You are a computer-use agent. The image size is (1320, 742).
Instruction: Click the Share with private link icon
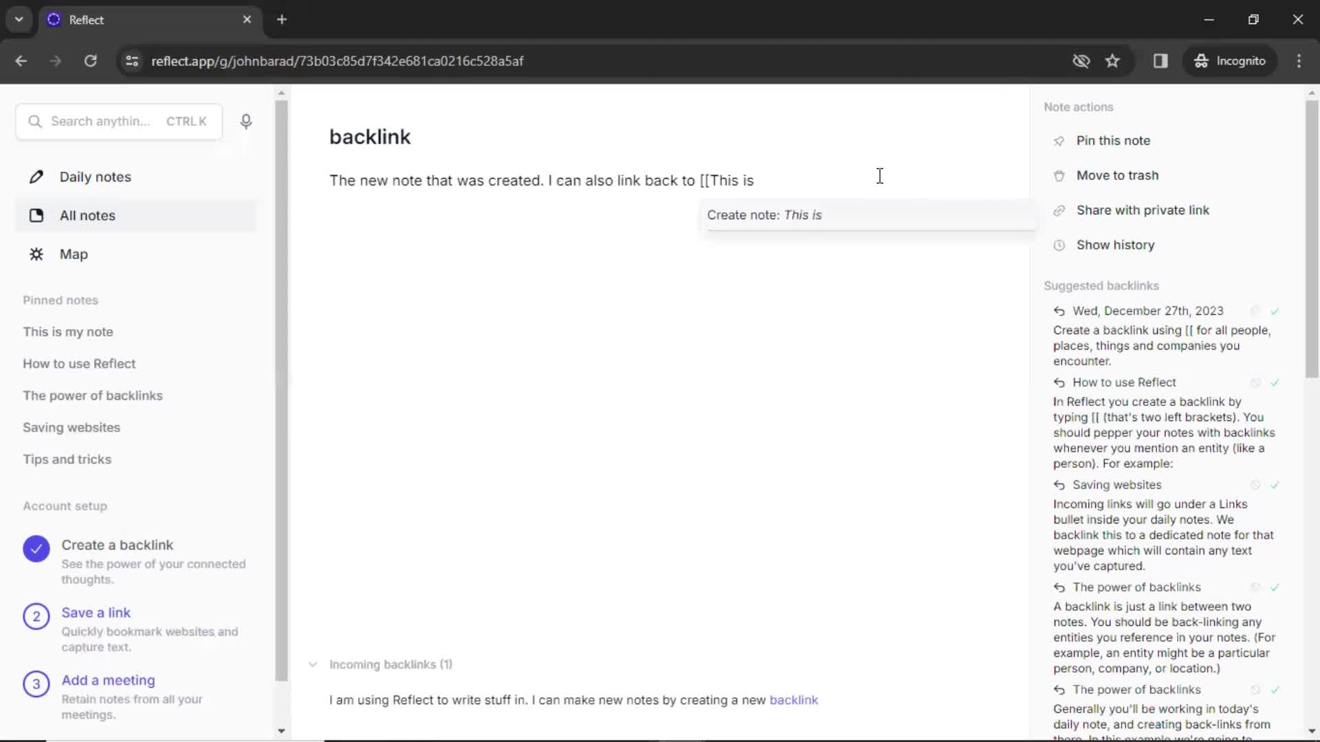tap(1058, 210)
